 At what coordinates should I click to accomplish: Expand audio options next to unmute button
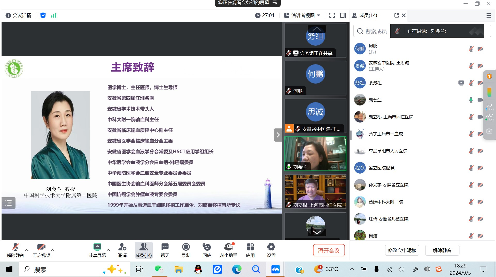pyautogui.click(x=26, y=250)
